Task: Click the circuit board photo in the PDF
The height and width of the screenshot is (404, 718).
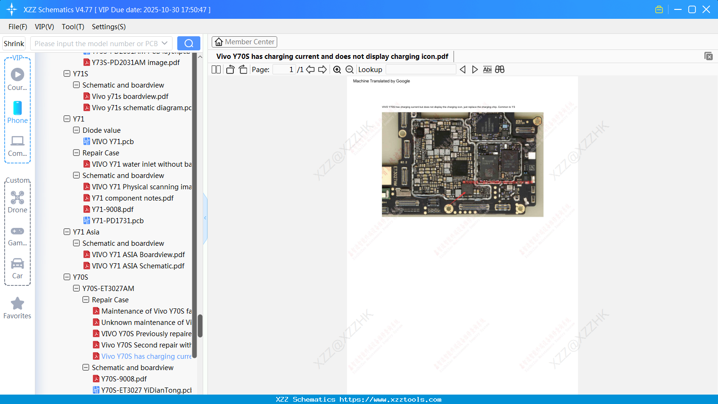Action: tap(462, 164)
